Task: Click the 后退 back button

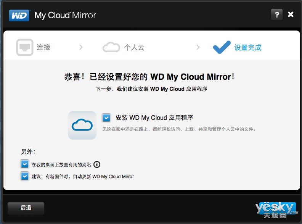Action: (x=26, y=208)
